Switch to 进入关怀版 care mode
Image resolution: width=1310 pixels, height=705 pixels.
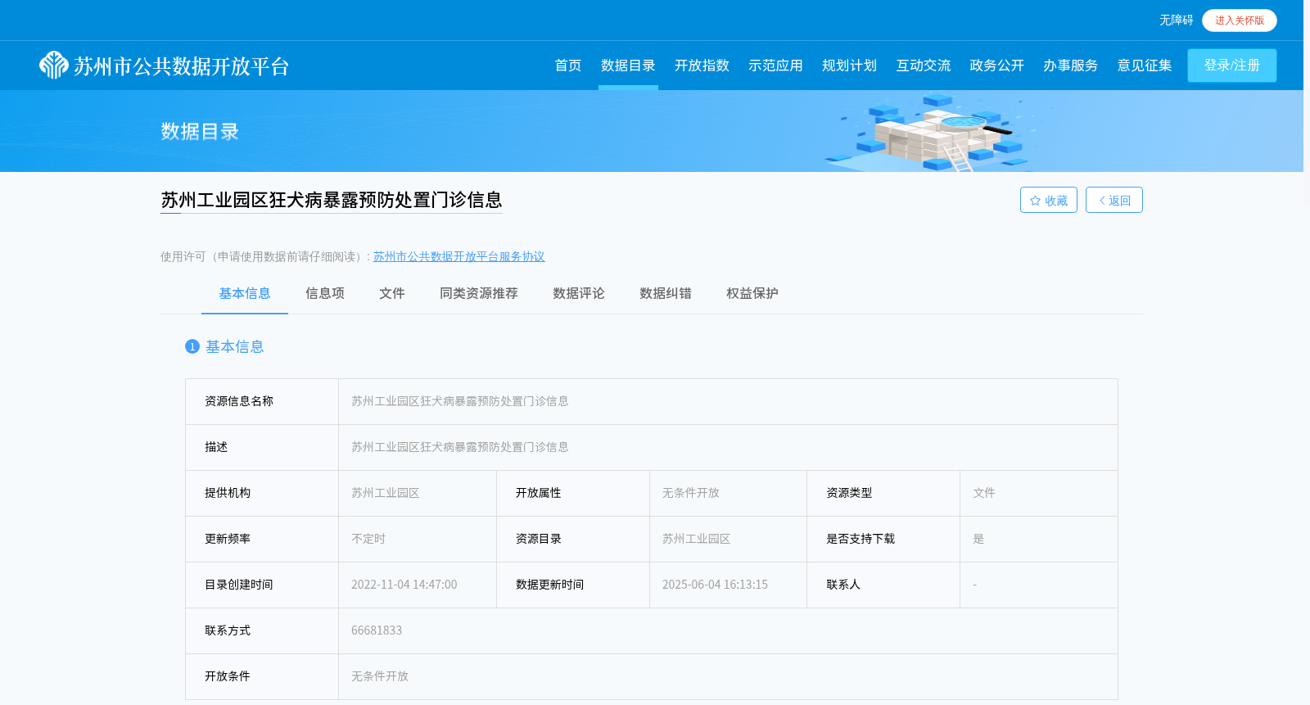1240,20
